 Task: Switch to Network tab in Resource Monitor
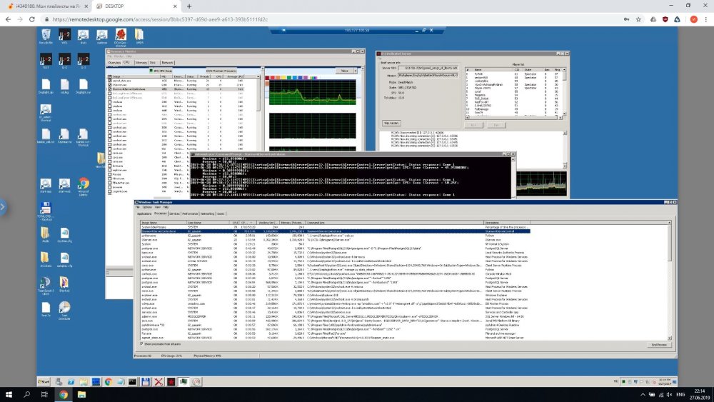pos(167,62)
